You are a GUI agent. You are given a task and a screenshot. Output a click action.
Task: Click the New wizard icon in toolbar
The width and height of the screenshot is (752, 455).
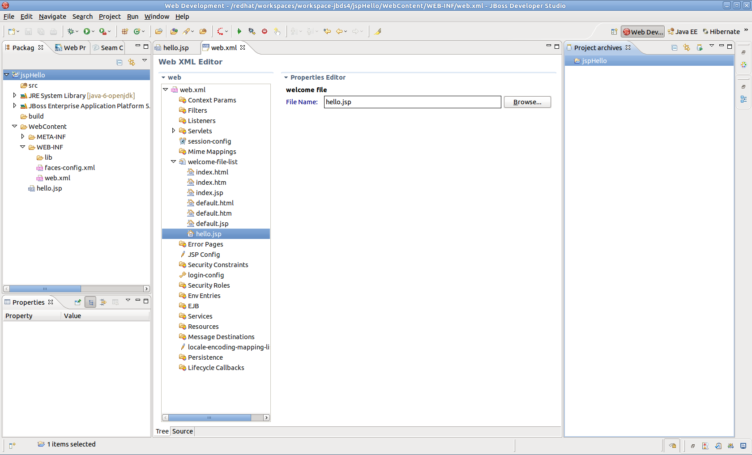pos(12,31)
